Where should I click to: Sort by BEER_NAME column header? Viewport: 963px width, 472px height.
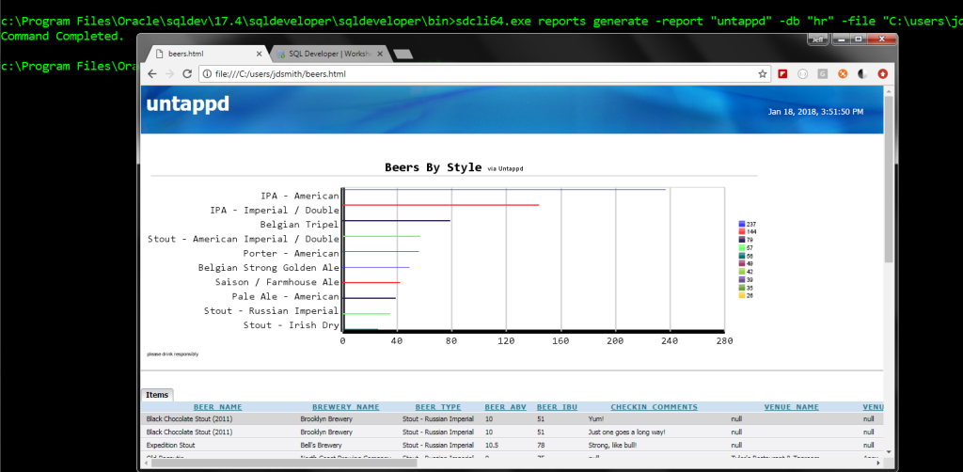tap(217, 407)
